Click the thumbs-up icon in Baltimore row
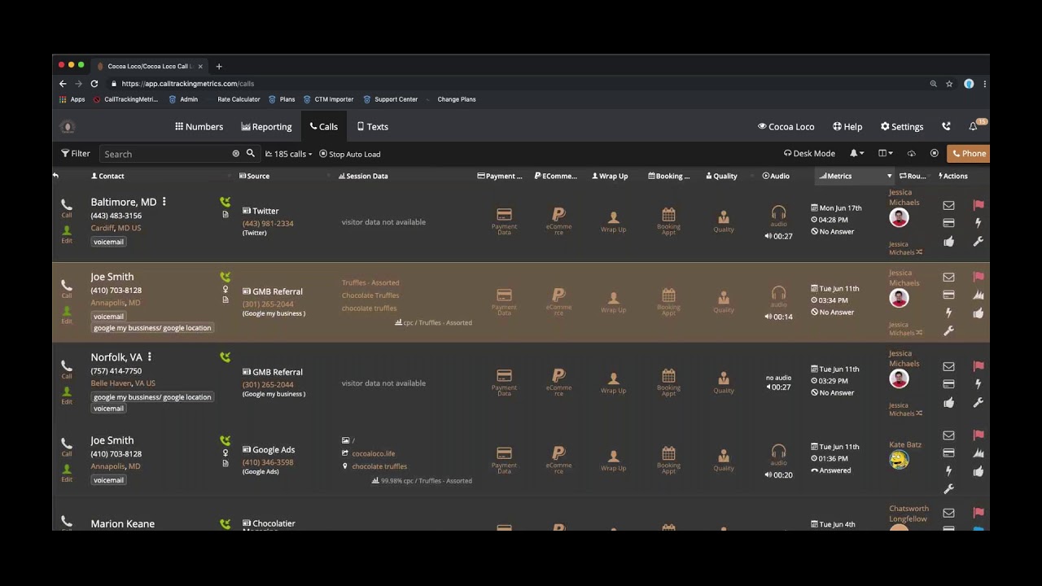The width and height of the screenshot is (1042, 586). pos(948,241)
